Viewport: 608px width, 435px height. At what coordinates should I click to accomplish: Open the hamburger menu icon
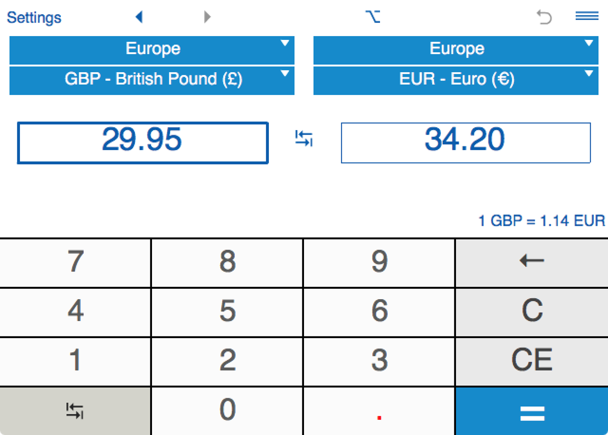point(587,16)
